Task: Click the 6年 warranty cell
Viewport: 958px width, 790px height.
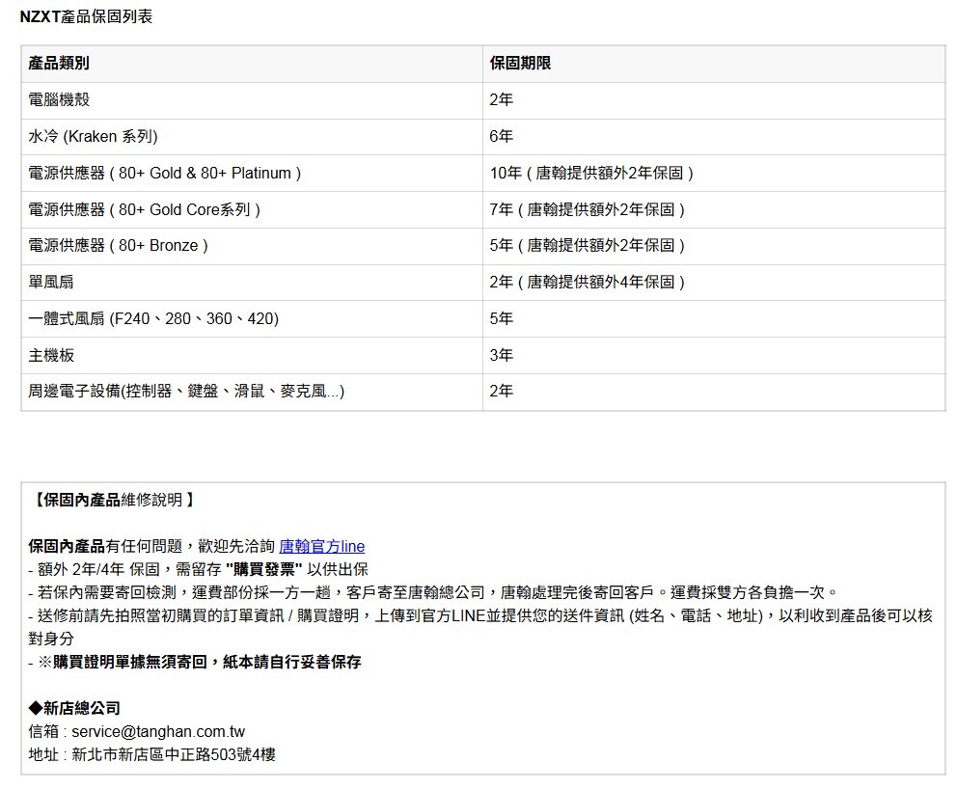Action: (714, 137)
